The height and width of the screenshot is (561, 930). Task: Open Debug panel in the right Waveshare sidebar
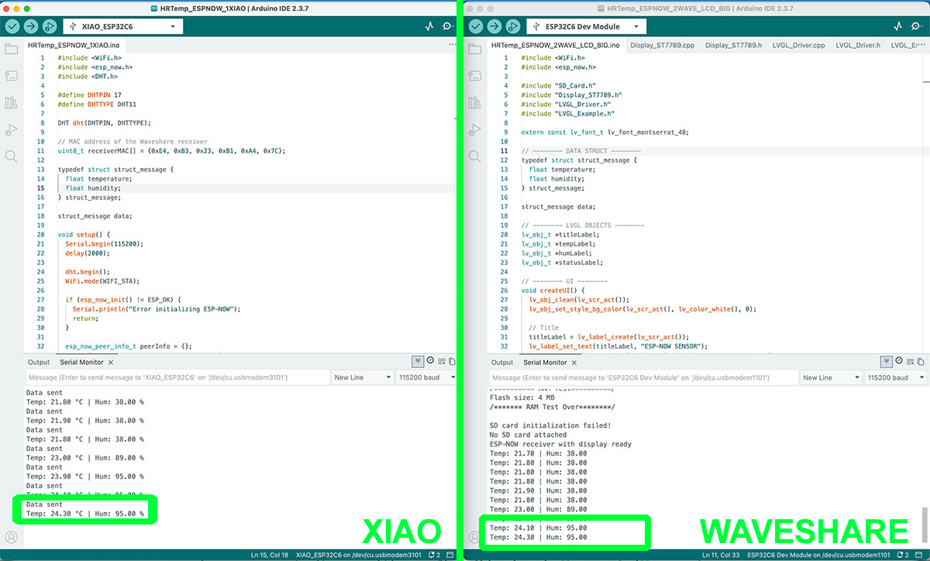(x=474, y=129)
